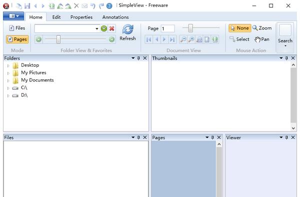Image resolution: width=300 pixels, height=197 pixels.
Task: Switch mode to Pages
Action: (17, 39)
